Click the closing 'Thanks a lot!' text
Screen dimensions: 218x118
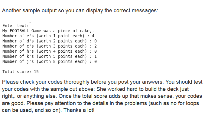coord(79,110)
